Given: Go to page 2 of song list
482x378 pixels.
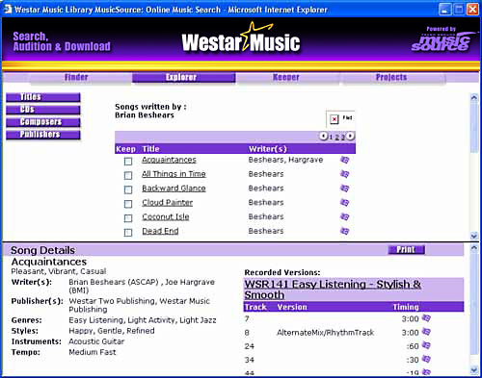Looking at the screenshot, I should pos(336,137).
